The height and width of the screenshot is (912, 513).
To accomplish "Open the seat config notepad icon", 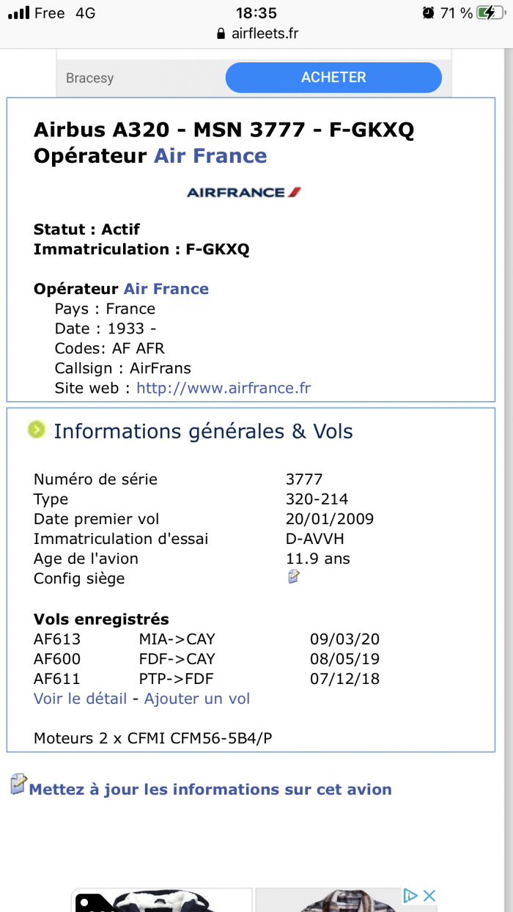I will tap(294, 577).
